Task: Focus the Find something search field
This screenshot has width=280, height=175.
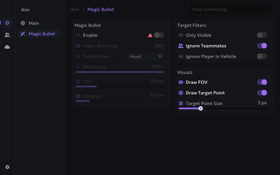Action: click(230, 10)
